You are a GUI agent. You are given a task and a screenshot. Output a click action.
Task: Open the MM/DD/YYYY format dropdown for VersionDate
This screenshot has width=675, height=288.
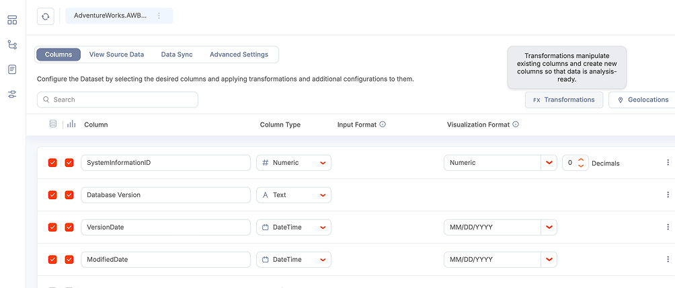[x=549, y=227]
